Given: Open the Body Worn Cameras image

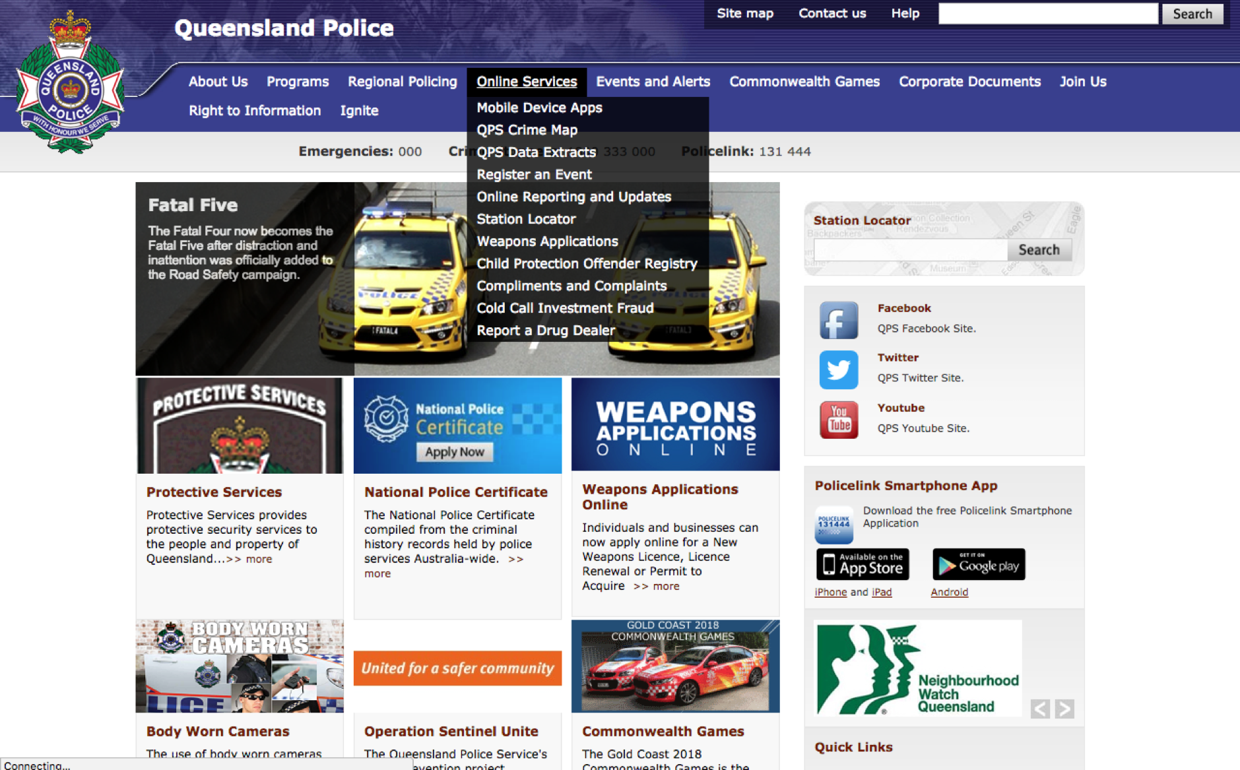Looking at the screenshot, I should (240, 666).
